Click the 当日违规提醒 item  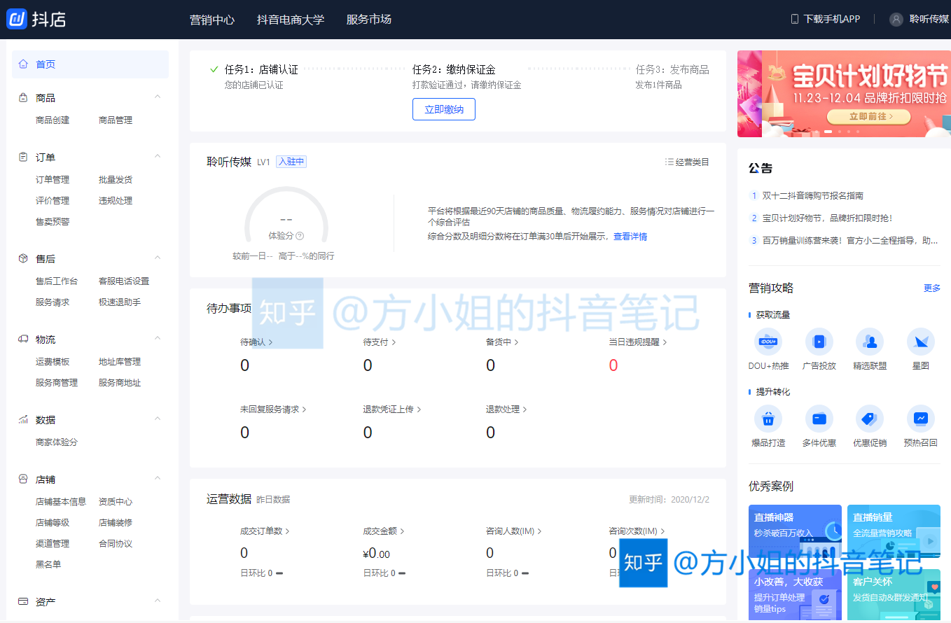point(638,342)
